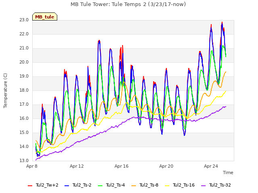Click the chart title MB Tule Tower
The image size is (258, 193).
(128, 4)
